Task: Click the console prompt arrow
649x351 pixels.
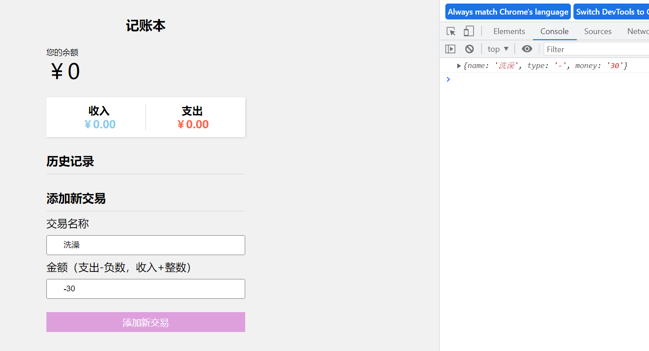Action: pos(448,79)
